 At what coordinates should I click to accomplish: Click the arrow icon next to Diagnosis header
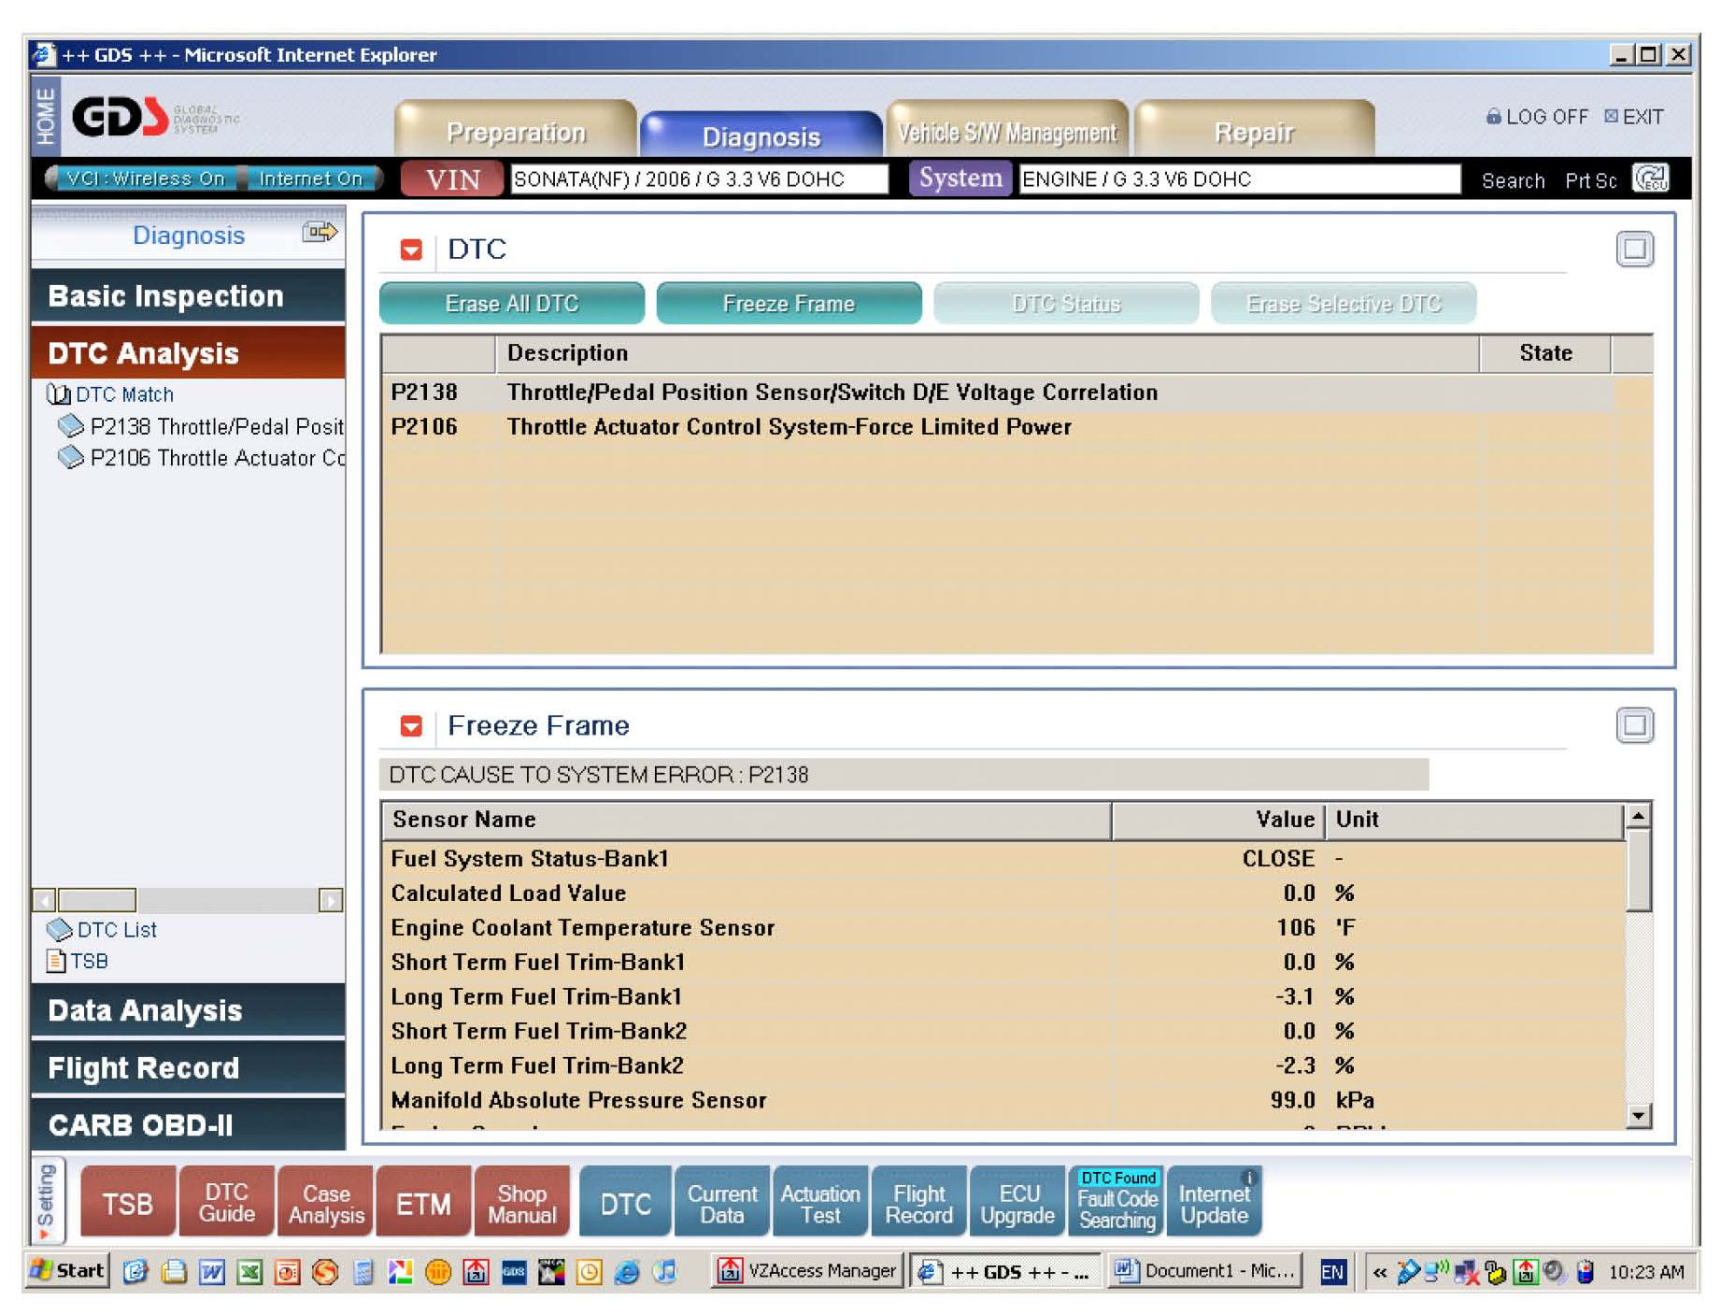tap(320, 233)
